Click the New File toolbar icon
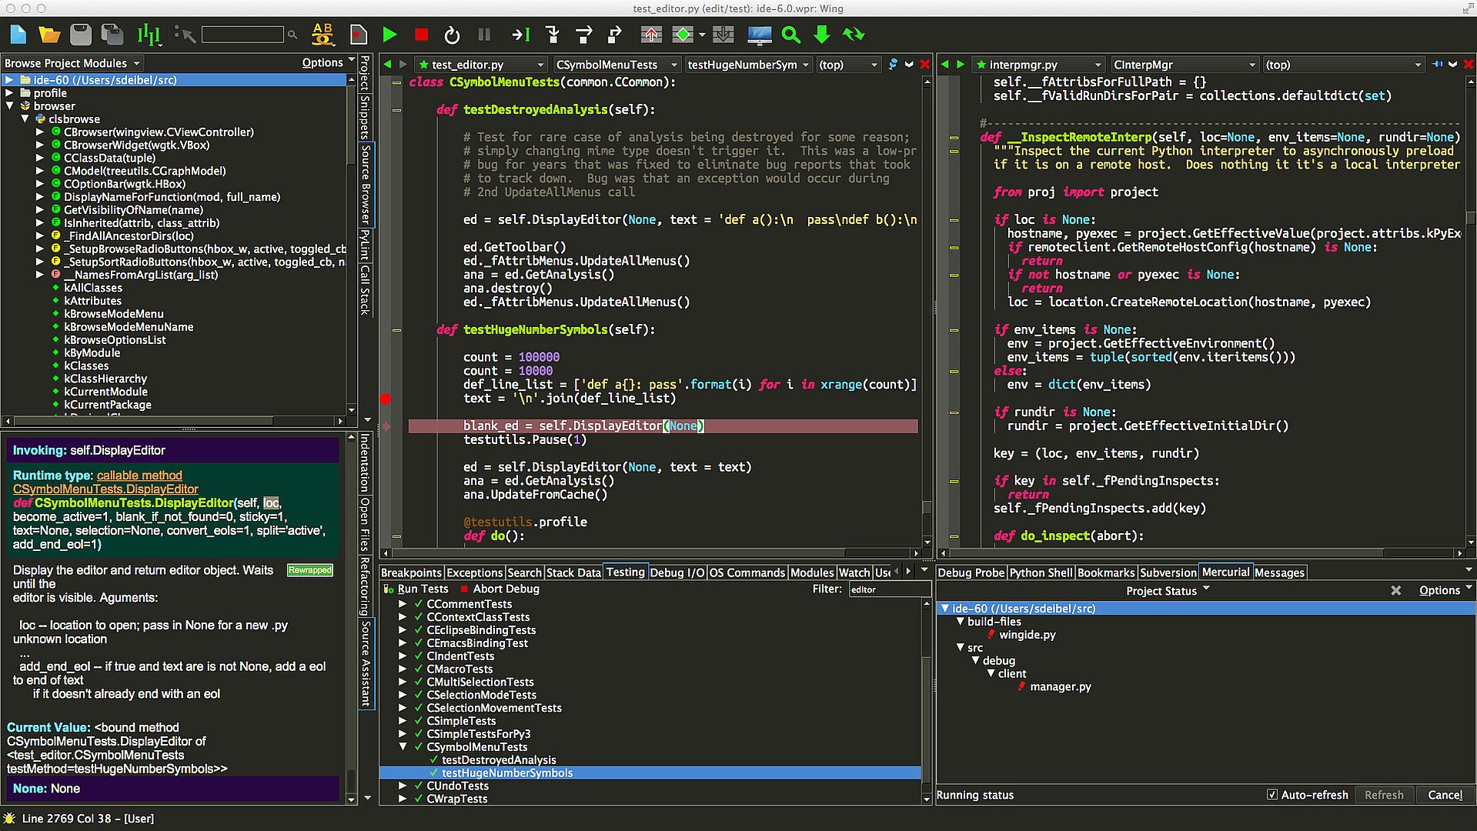Viewport: 1477px width, 831px height. click(x=18, y=35)
